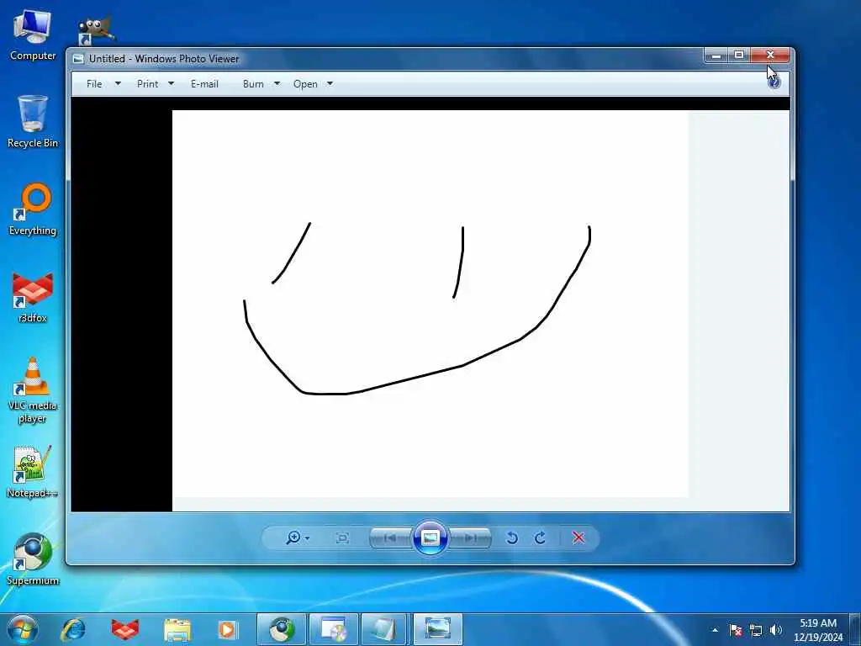Screen dimensions: 861x646
Task: Select the Computer desktop icon
Action: coord(33,35)
